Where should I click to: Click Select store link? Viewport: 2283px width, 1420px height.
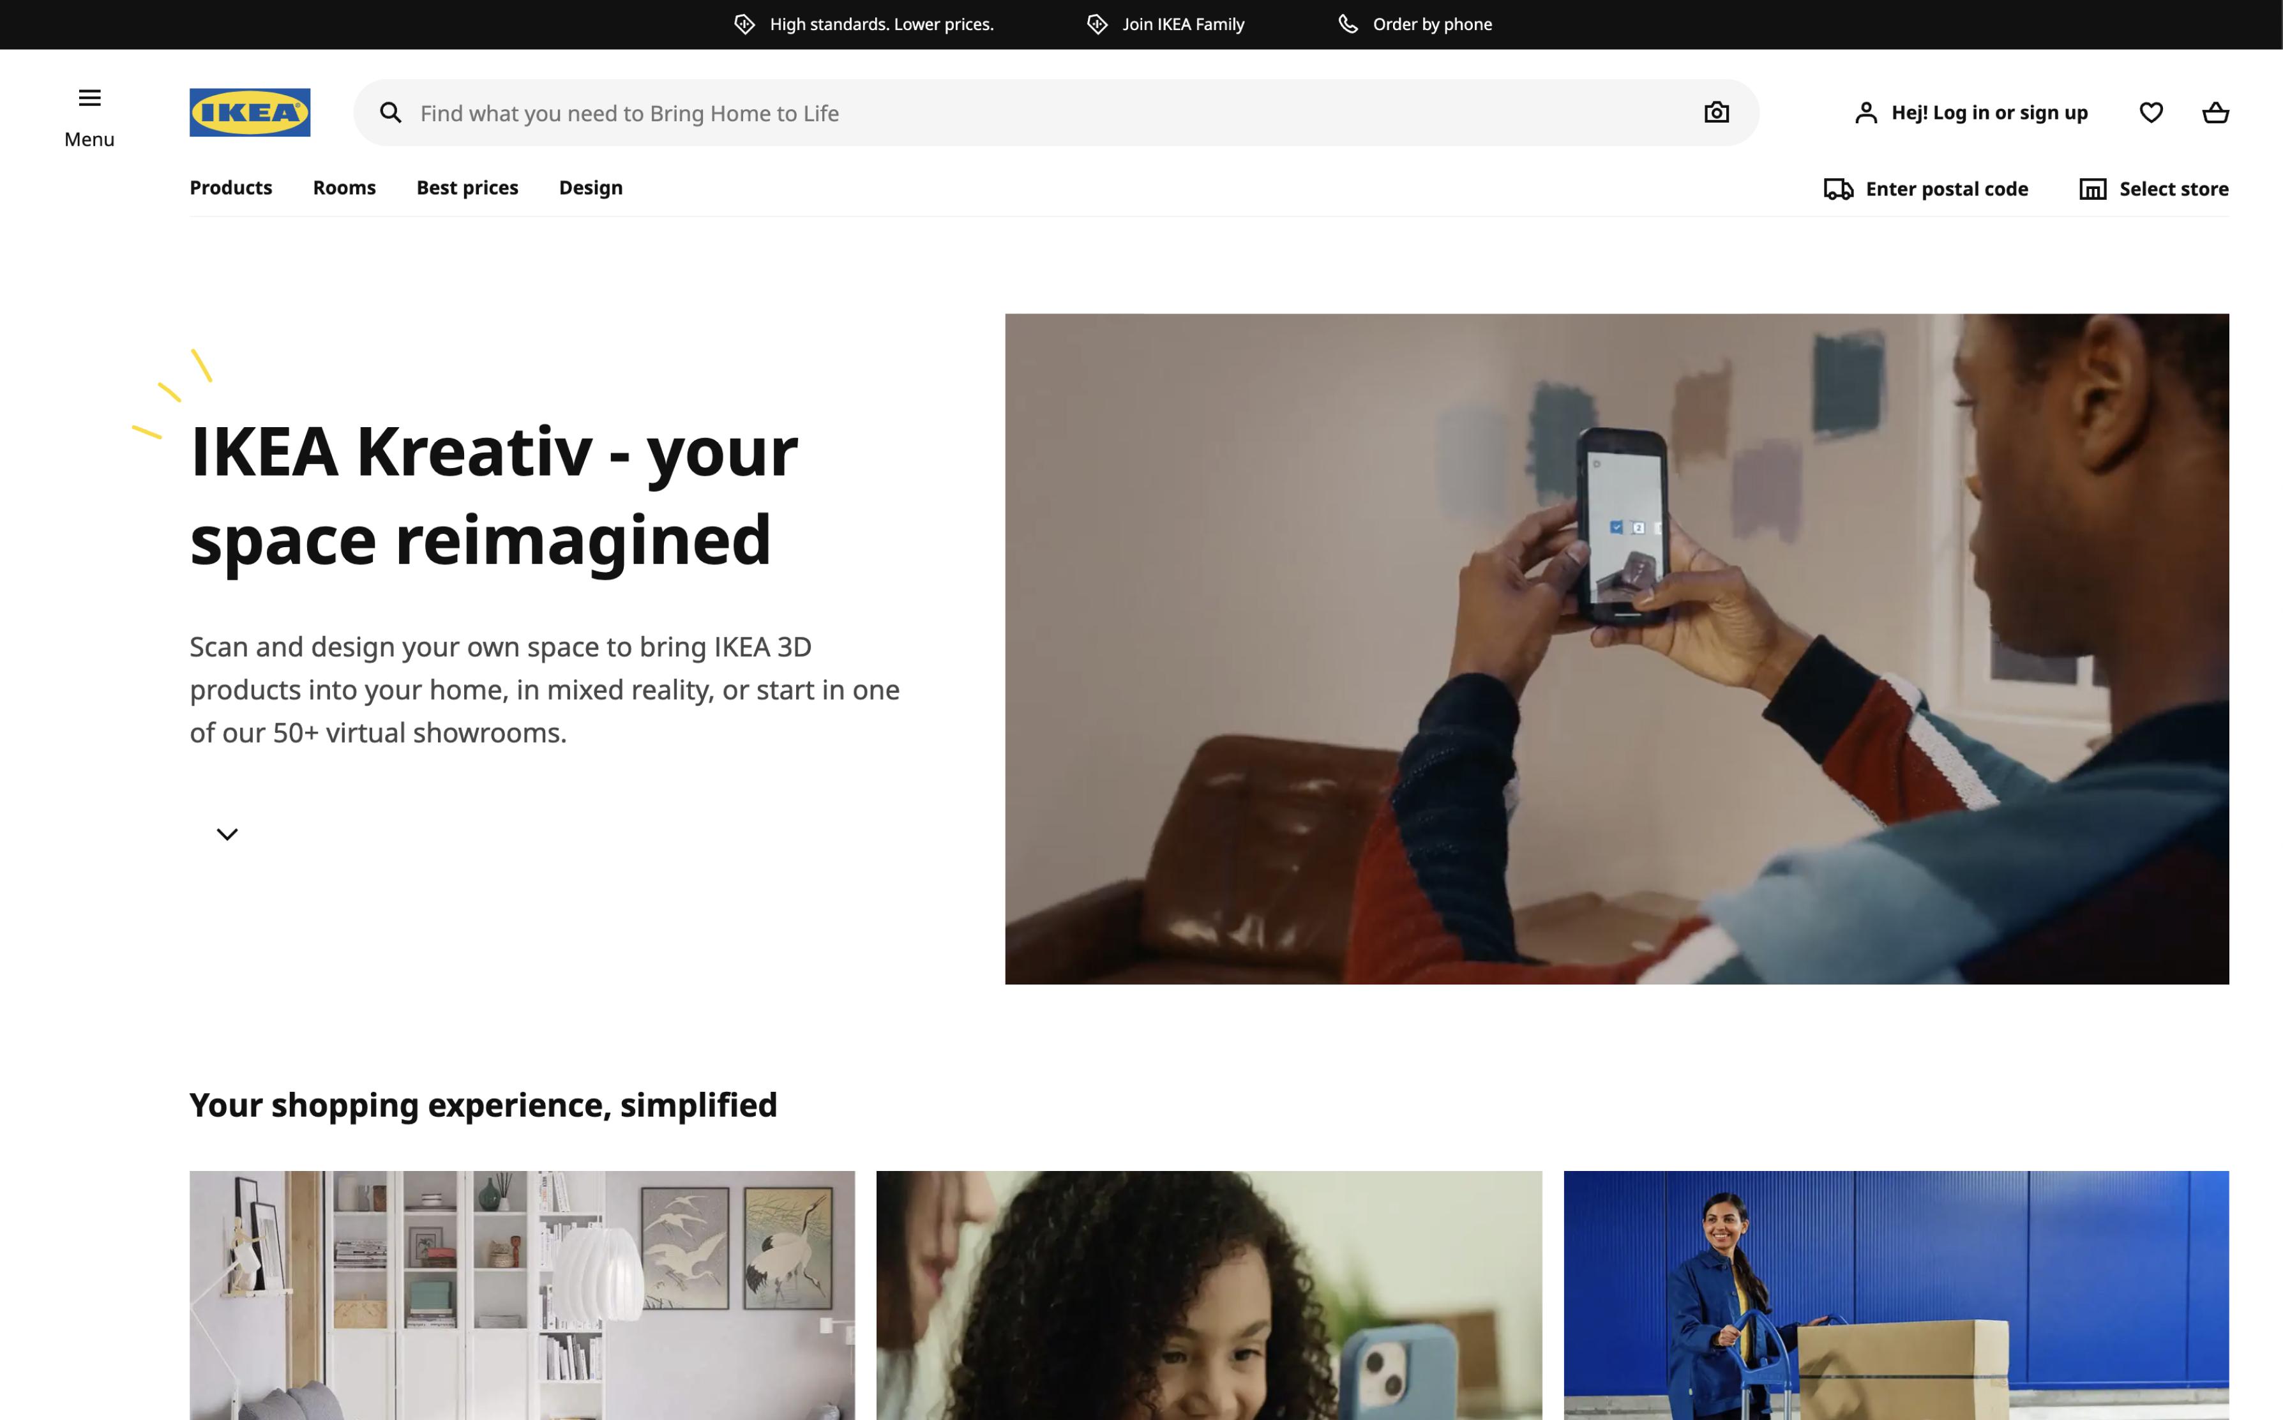[2173, 189]
